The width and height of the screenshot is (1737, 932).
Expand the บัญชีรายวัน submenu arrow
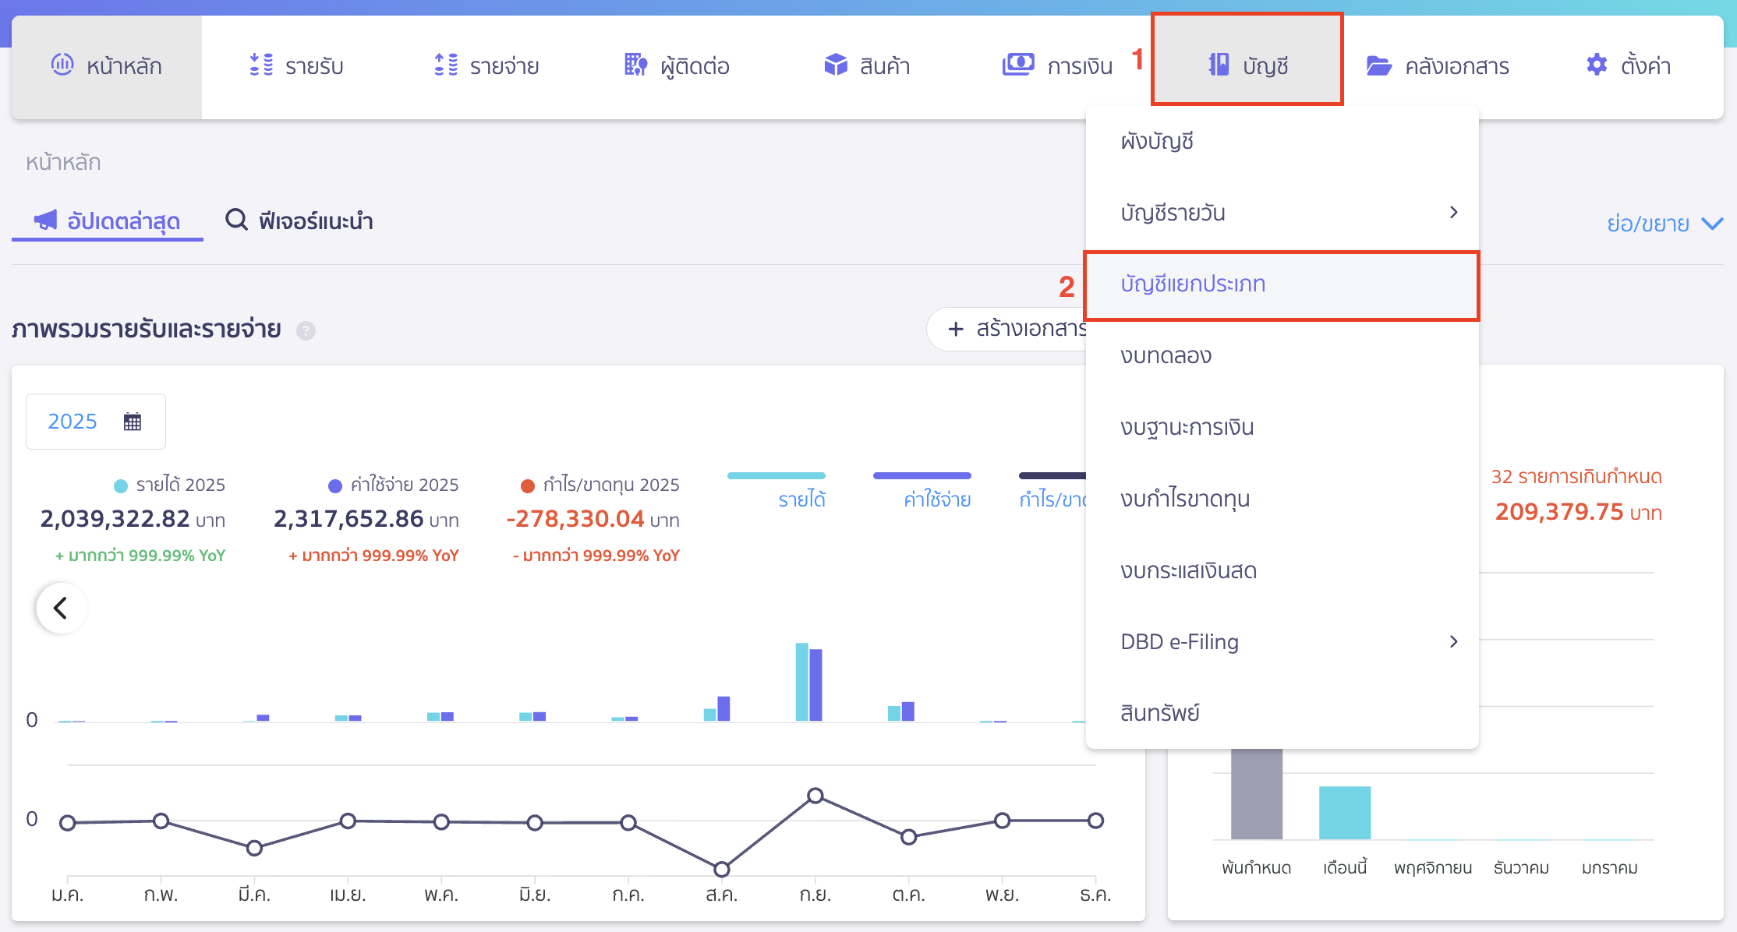(1453, 213)
